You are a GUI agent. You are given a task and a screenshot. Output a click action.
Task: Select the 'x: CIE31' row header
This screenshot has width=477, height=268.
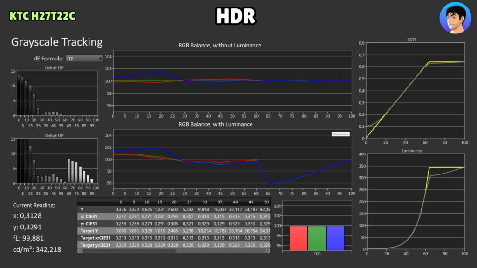(x=89, y=216)
